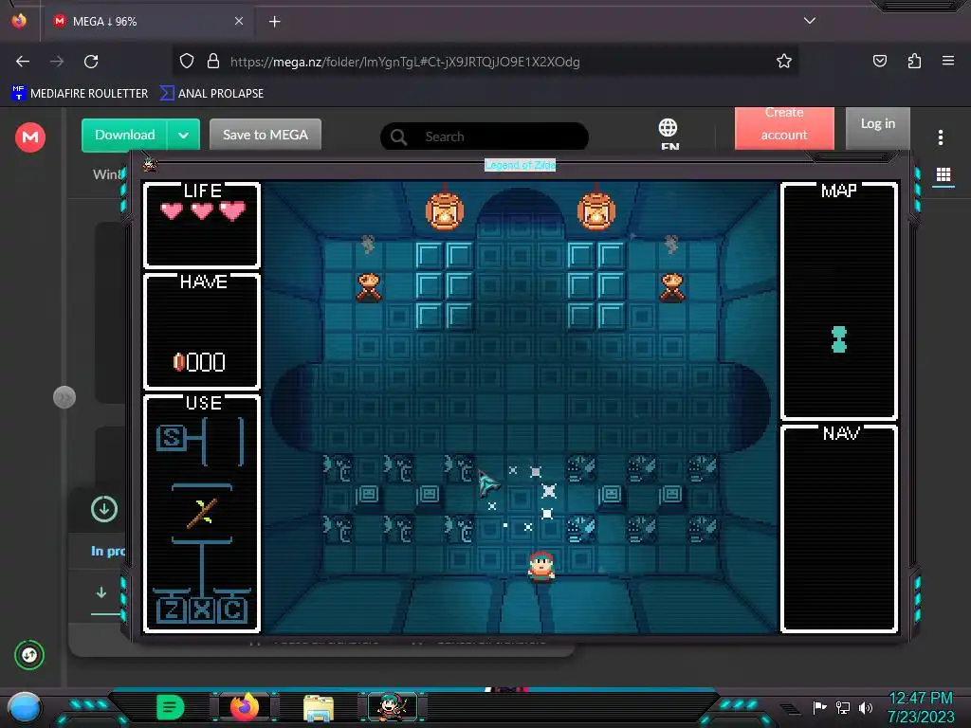
Task: Switch to grid view icon
Action: point(944,175)
